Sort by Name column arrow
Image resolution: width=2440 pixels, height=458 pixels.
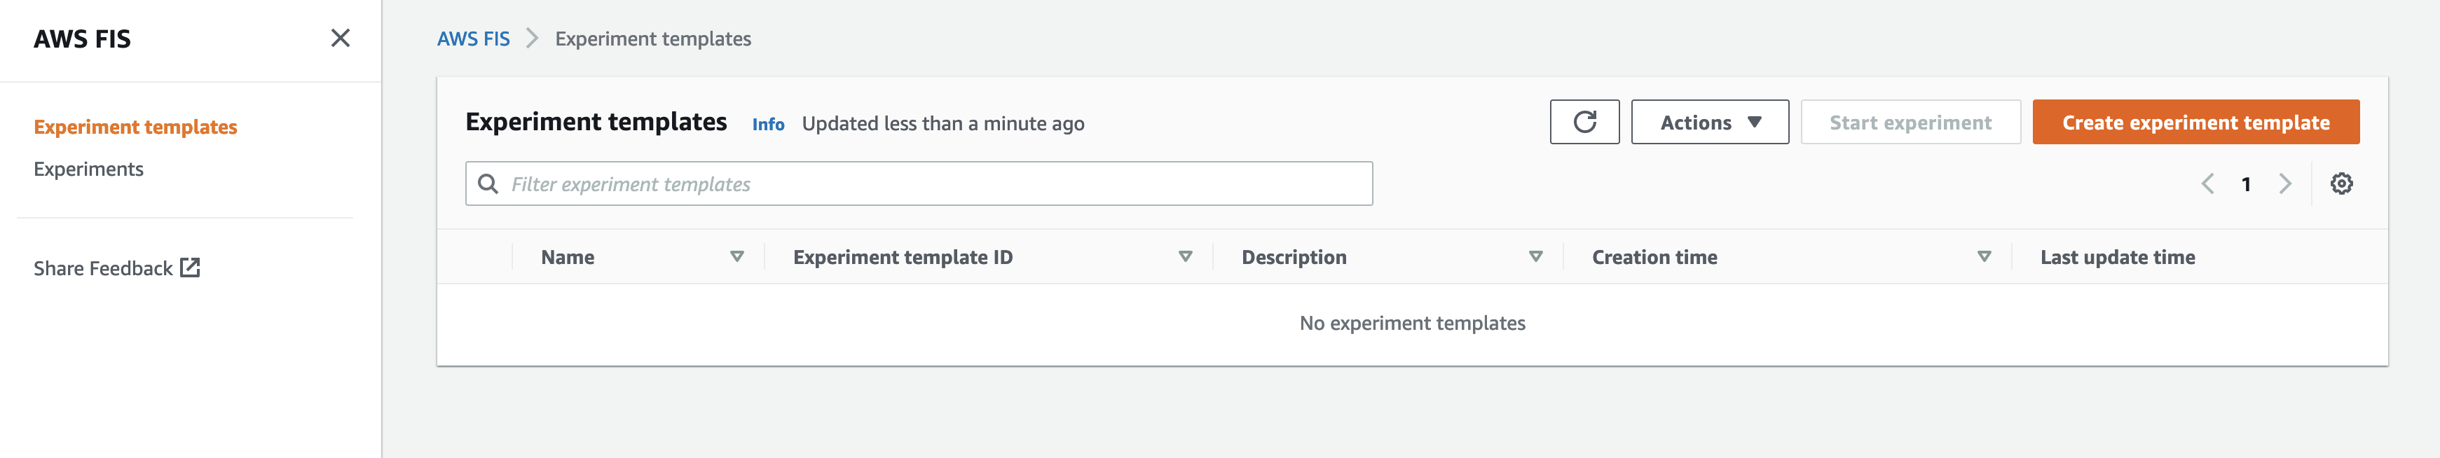(737, 256)
